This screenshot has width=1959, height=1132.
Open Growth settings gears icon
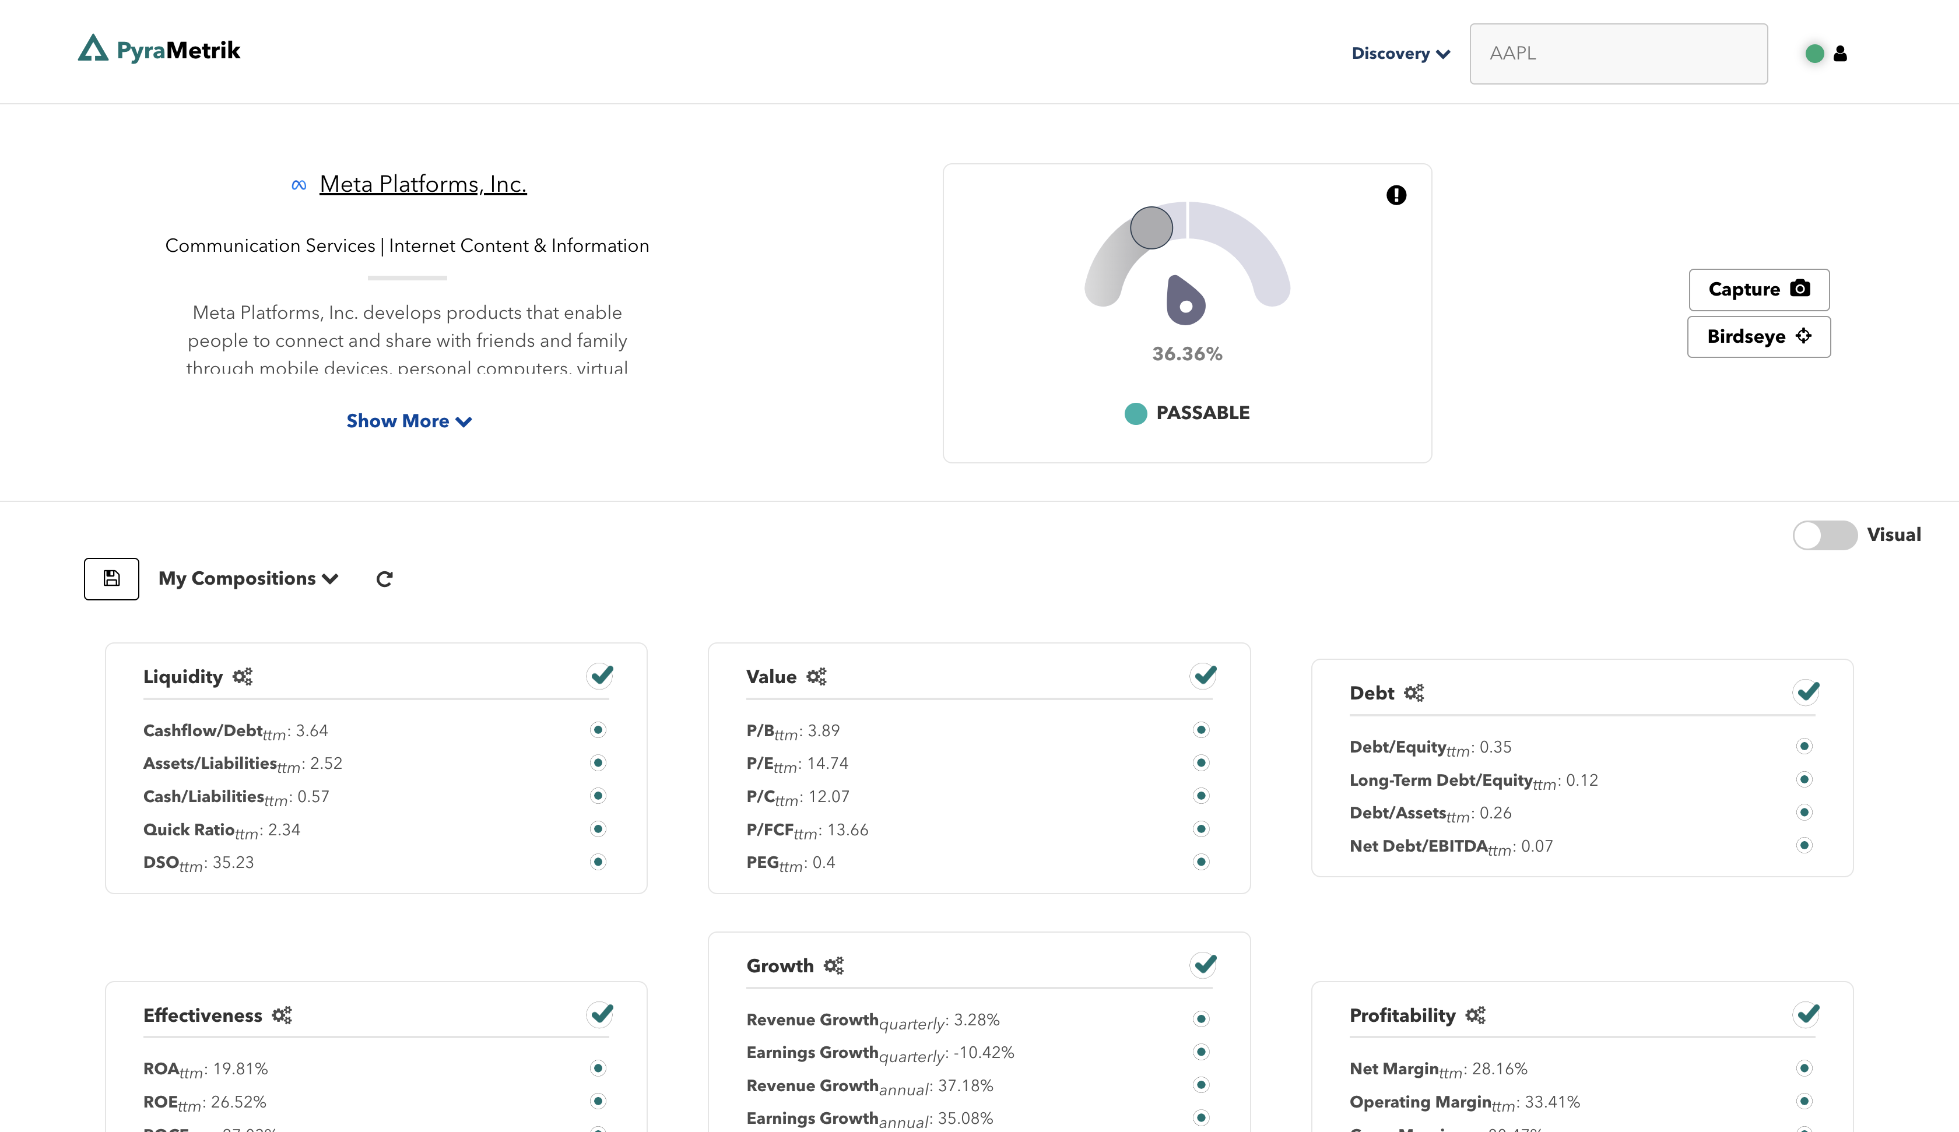pyautogui.click(x=833, y=966)
